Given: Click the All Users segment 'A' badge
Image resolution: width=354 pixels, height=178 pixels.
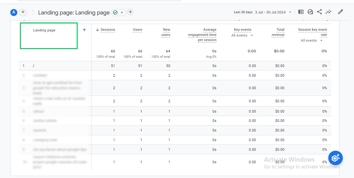Looking at the screenshot, I should pos(13,13).
